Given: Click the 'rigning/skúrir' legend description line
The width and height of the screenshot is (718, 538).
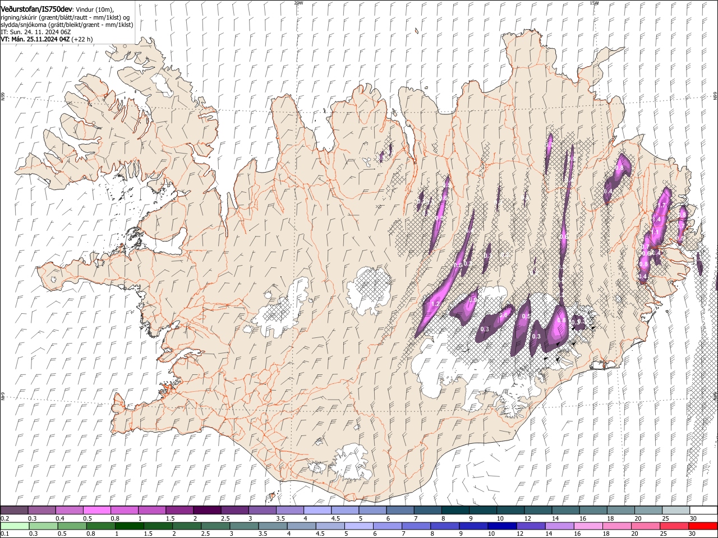Looking at the screenshot, I should (65, 17).
